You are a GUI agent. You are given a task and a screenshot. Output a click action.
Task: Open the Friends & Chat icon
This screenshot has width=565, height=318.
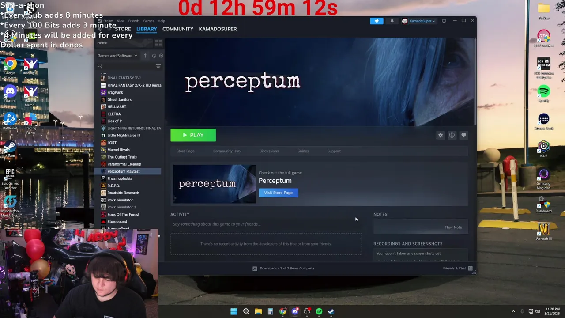pyautogui.click(x=470, y=268)
